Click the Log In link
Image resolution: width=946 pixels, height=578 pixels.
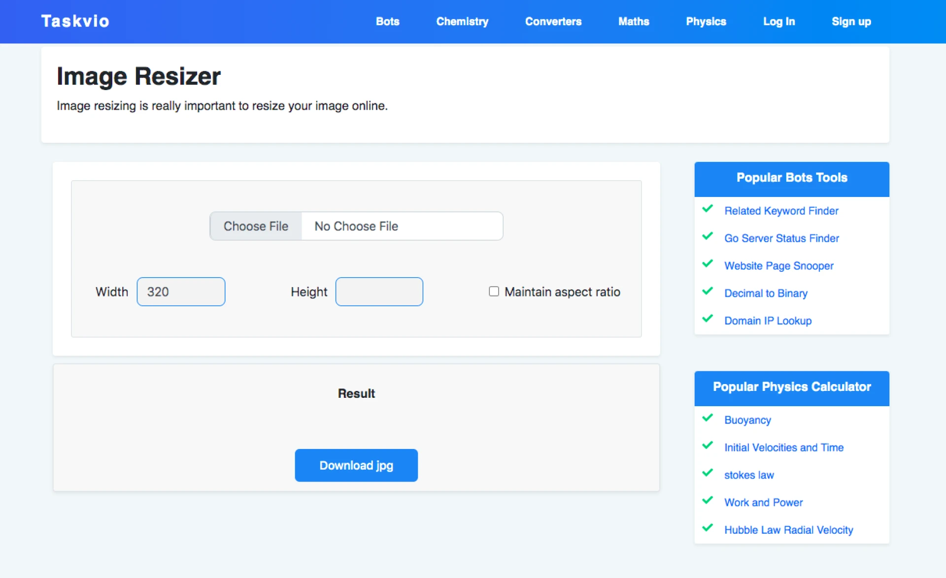coord(778,22)
